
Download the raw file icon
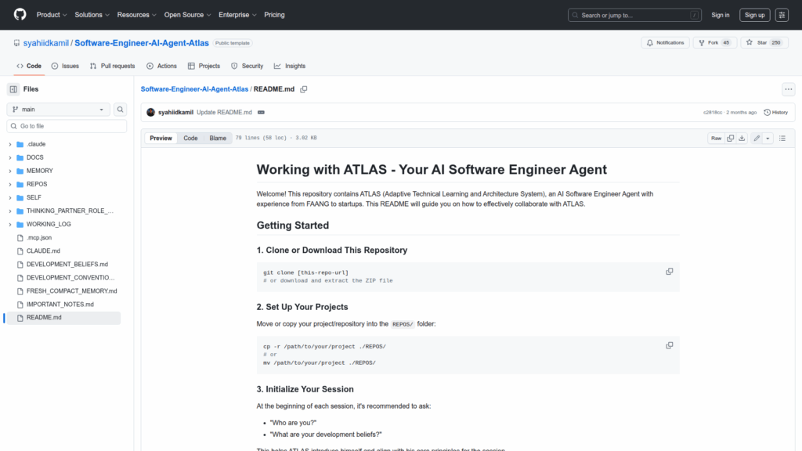[742, 139]
